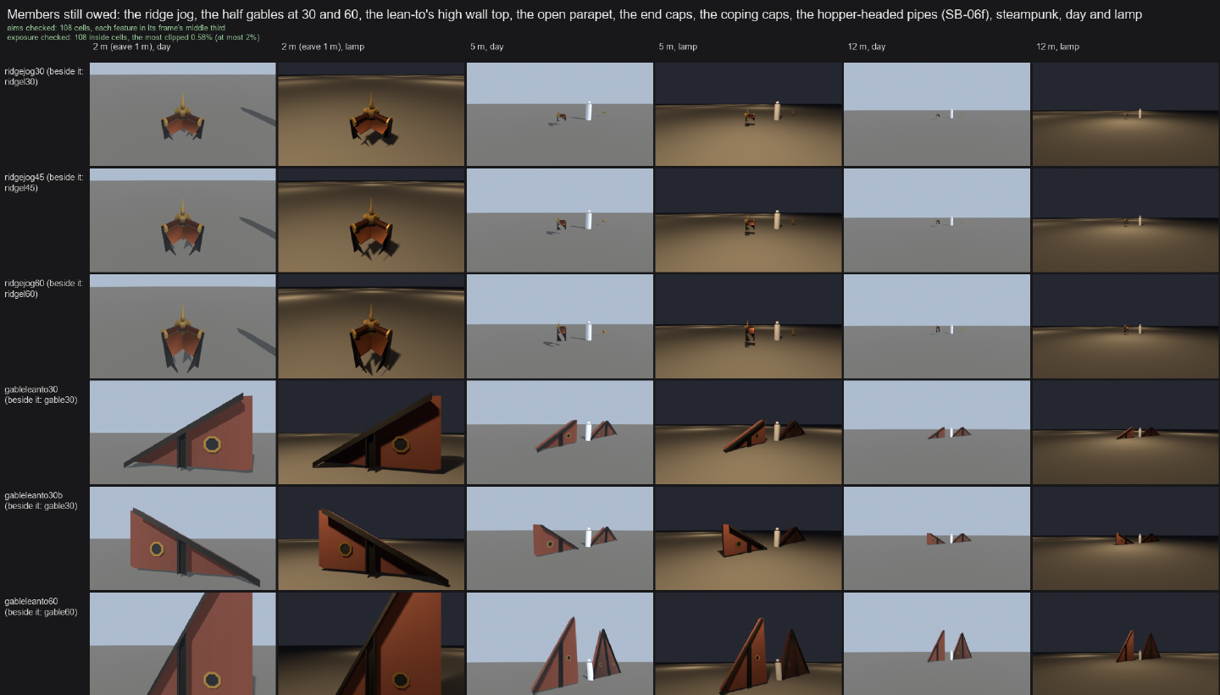This screenshot has width=1220, height=695.
Task: Pick gableleanto30b frame, 5 m lamp
Action: pyautogui.click(x=748, y=538)
